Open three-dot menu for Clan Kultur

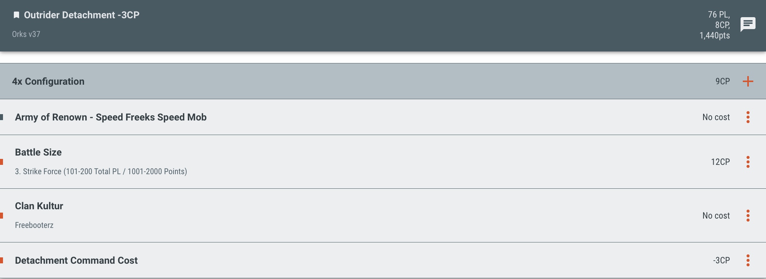[x=748, y=216]
